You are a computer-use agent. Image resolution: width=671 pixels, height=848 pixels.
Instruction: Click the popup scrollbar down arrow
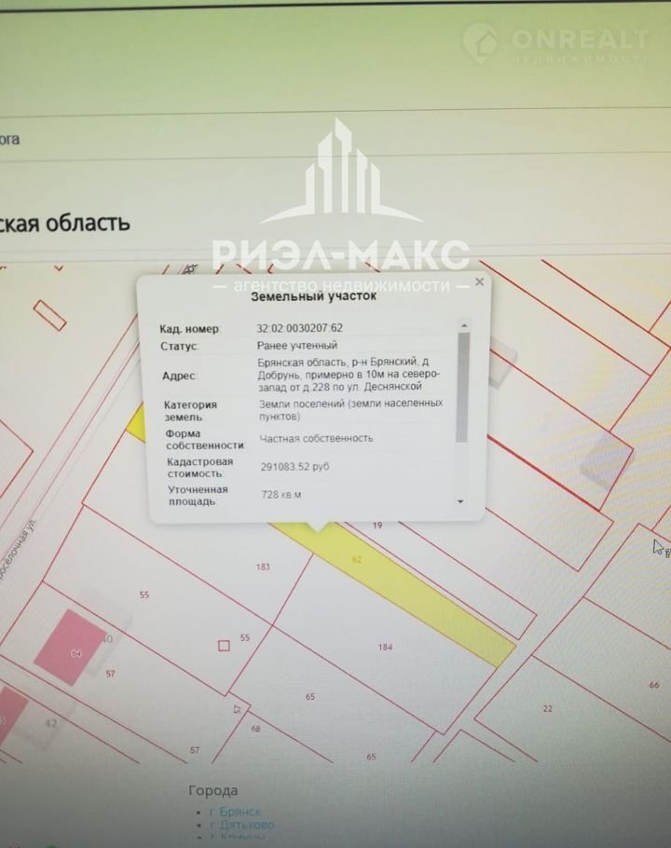click(x=461, y=501)
